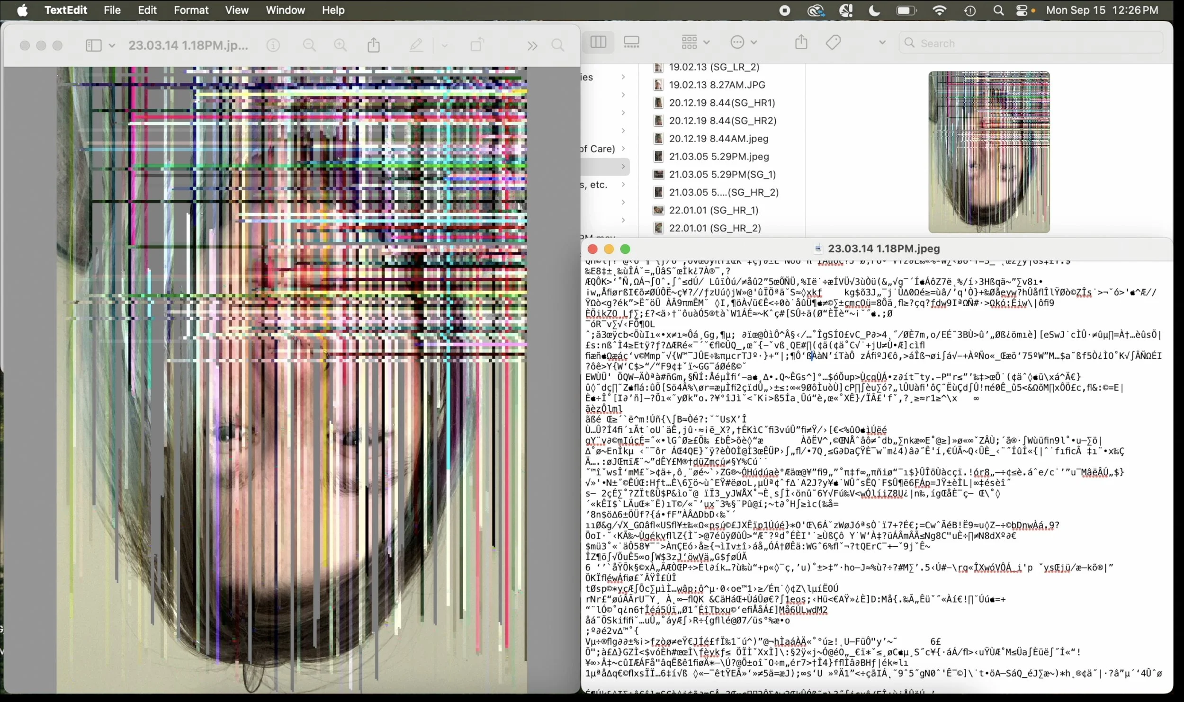Open the Format menu

coord(191,10)
